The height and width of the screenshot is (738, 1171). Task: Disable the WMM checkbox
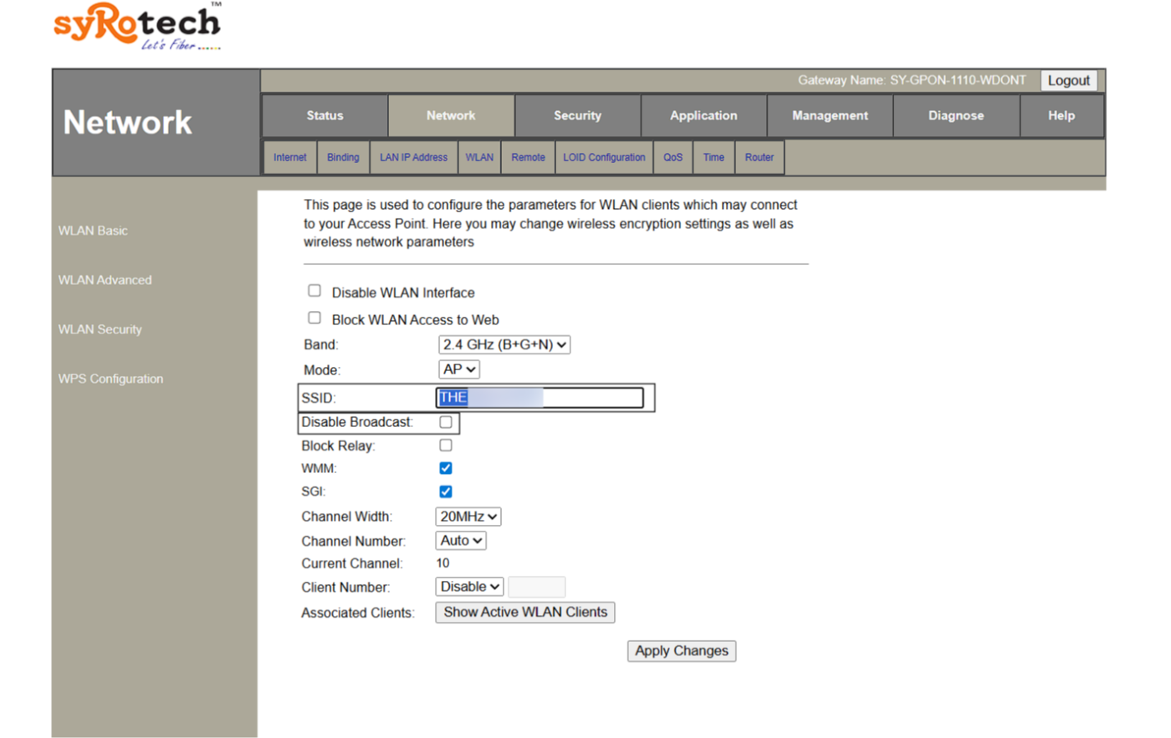tap(445, 468)
